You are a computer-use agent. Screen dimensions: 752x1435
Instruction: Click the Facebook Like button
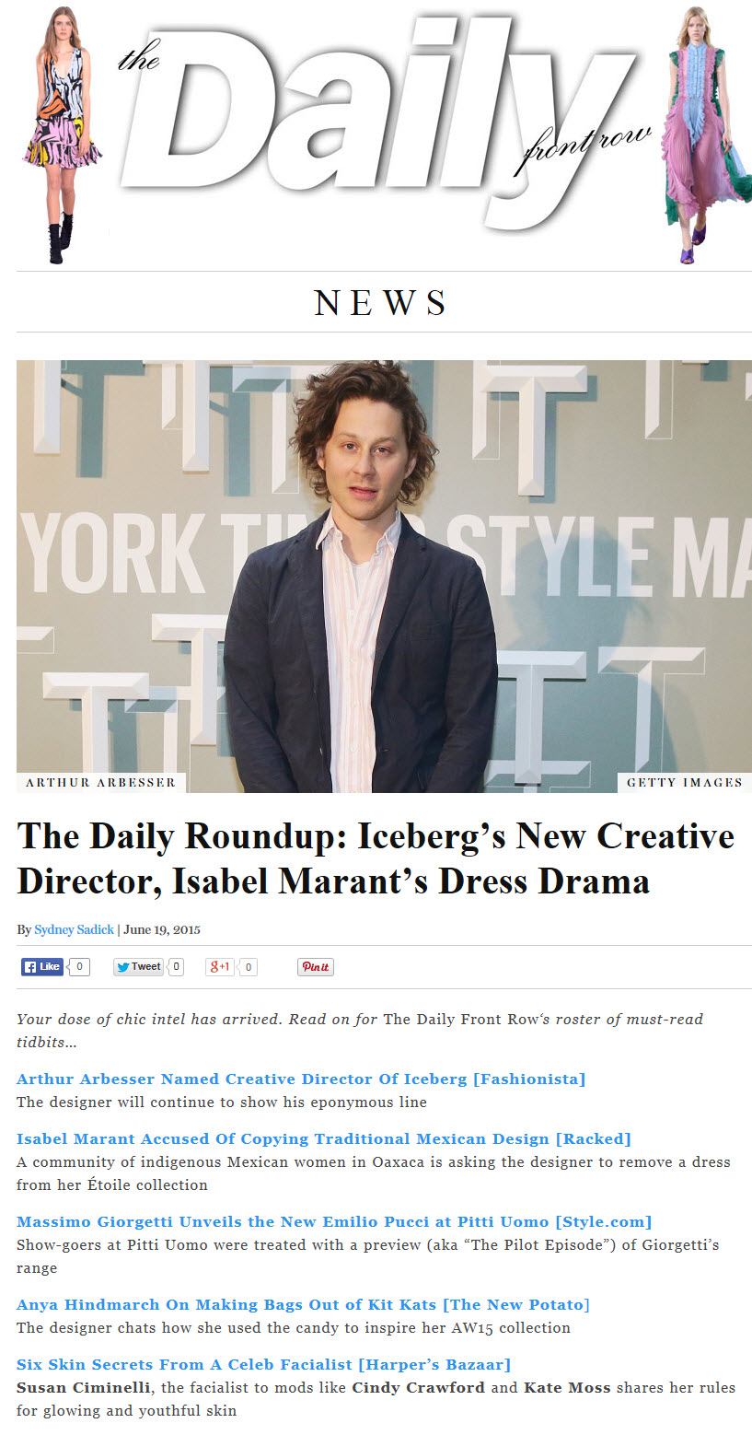click(x=42, y=967)
